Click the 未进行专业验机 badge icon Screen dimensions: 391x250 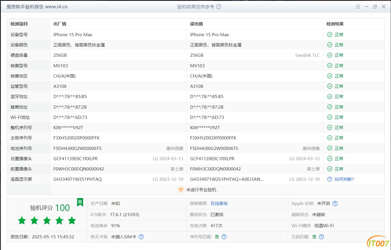click(181, 190)
